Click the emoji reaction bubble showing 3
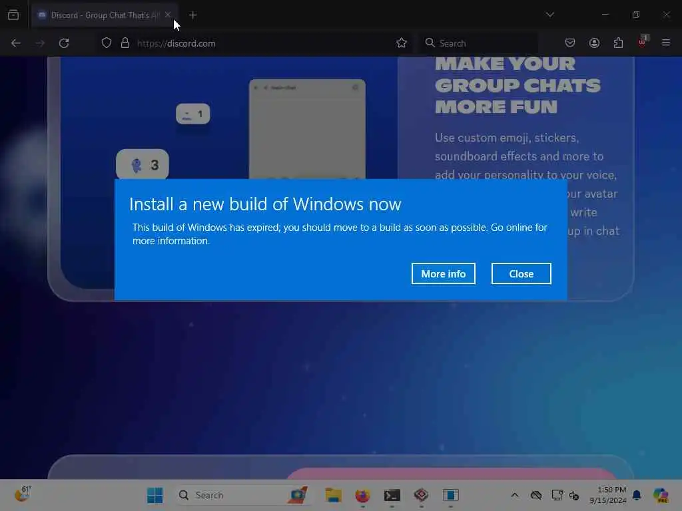The width and height of the screenshot is (682, 511). tap(143, 165)
